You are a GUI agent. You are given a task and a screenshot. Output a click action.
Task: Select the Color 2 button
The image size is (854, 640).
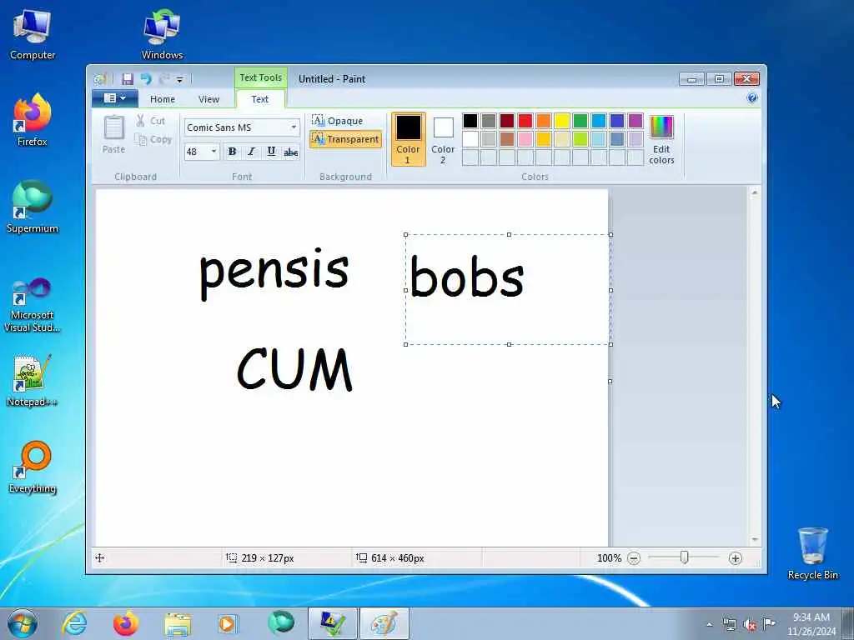[443, 139]
